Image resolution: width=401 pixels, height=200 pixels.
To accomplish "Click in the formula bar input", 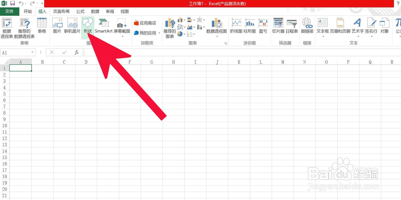I will coord(242,52).
